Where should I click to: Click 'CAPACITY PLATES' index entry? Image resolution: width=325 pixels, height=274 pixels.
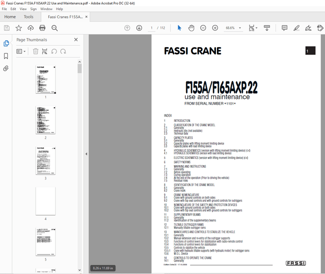click(183, 138)
